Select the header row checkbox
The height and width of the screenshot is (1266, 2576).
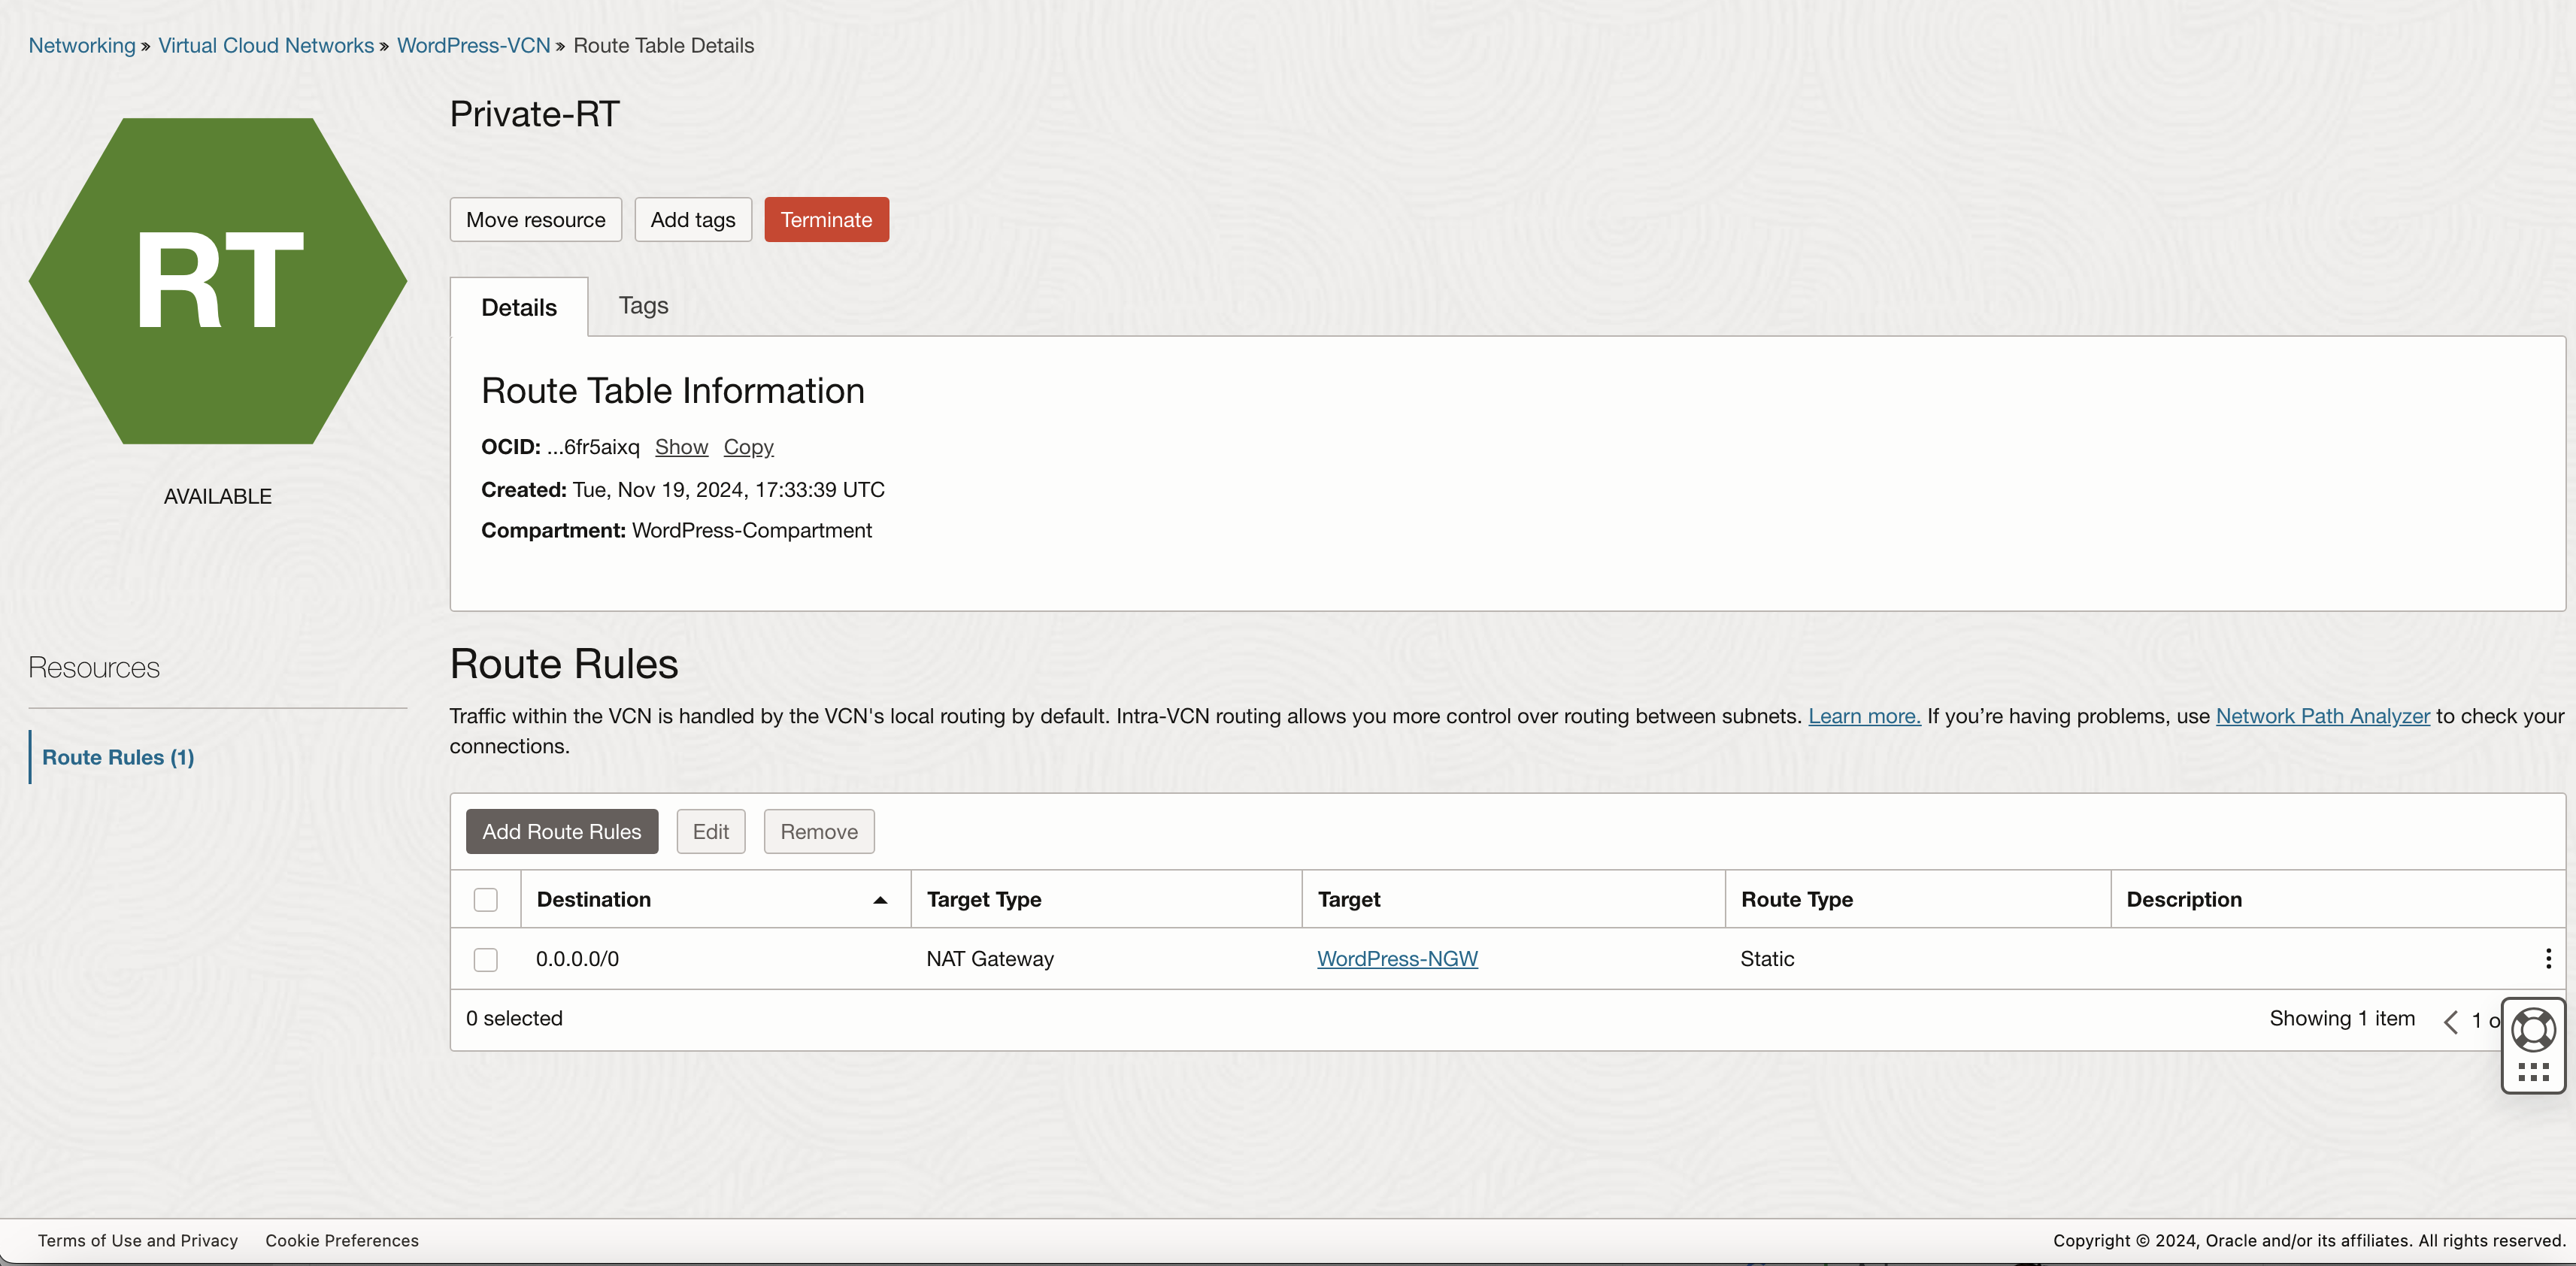486,900
